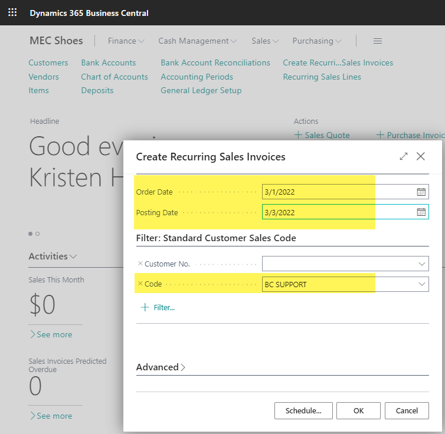The image size is (445, 434).
Task: Open the hamburger more-menu icon
Action: click(377, 41)
